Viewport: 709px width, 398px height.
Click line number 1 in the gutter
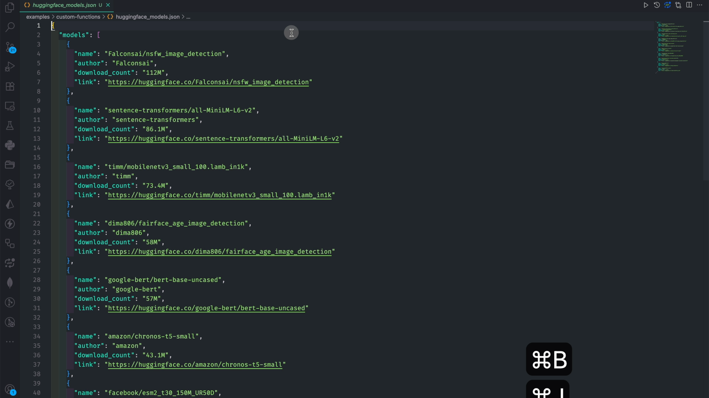(x=38, y=25)
